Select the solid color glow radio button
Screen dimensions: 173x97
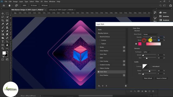136,44
